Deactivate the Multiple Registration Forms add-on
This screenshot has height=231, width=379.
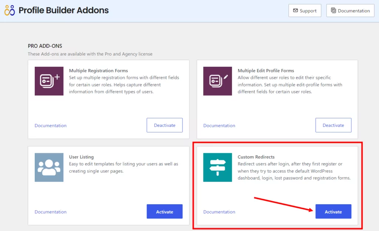pyautogui.click(x=165, y=125)
